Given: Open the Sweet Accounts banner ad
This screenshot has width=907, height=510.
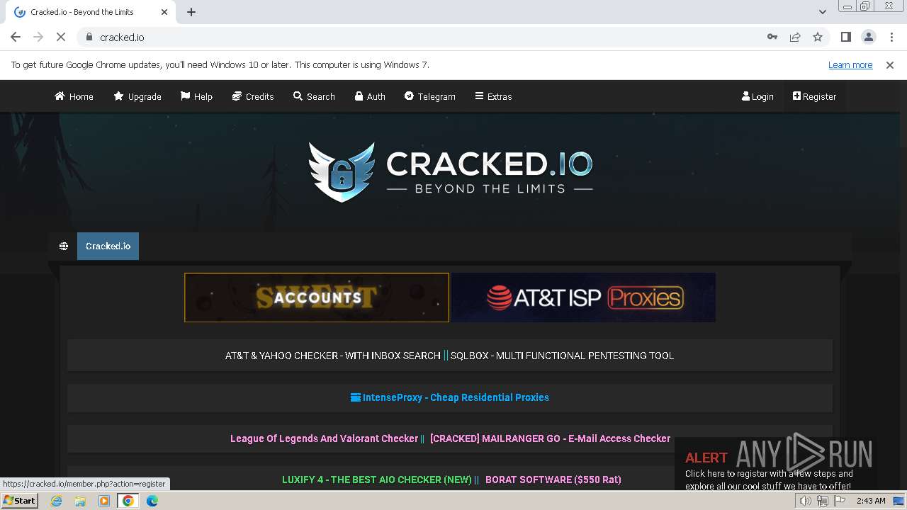Looking at the screenshot, I should pos(317,297).
